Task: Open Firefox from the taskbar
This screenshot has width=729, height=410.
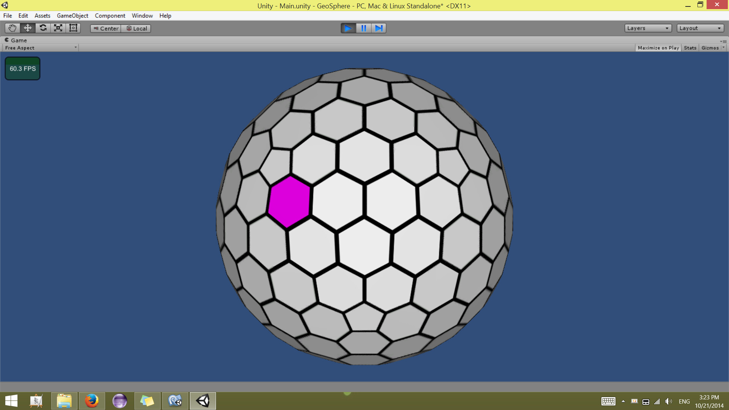Action: [x=92, y=401]
